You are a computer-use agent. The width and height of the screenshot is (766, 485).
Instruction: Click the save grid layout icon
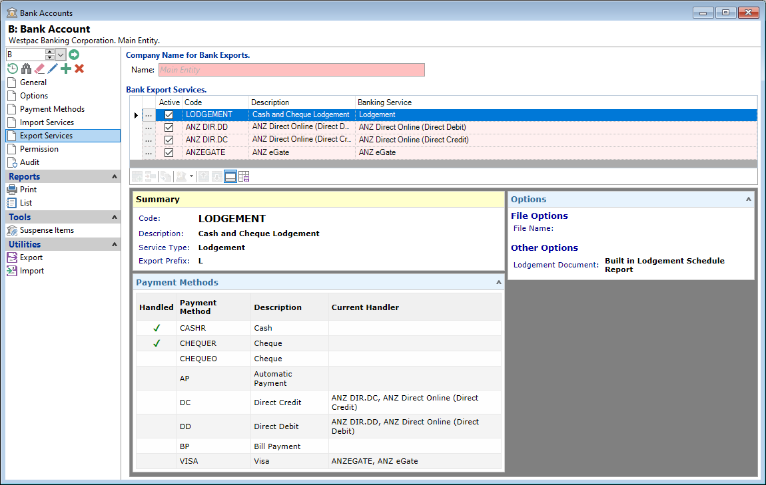click(244, 176)
